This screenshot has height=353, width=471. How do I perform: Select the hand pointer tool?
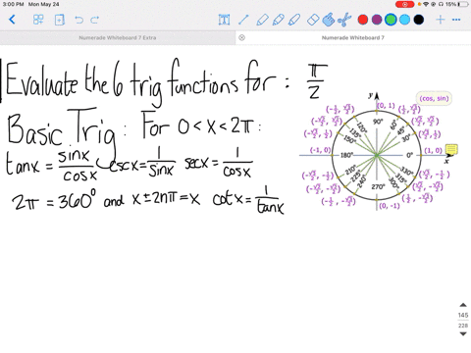coord(329,20)
